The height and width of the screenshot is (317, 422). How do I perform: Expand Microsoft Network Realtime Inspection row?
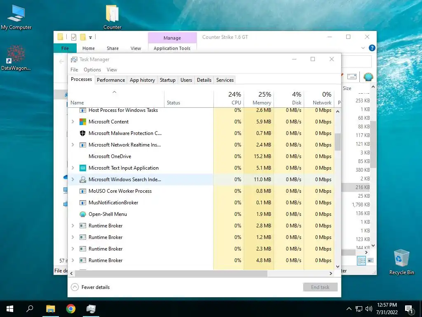click(x=73, y=145)
